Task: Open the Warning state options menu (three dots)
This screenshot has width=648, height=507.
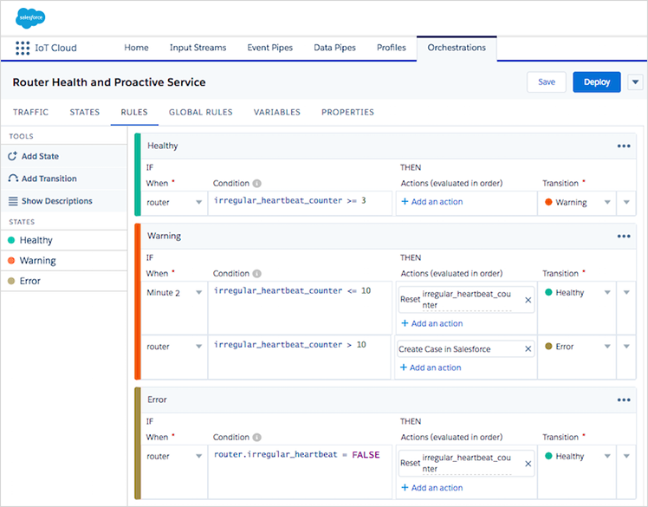Action: (624, 236)
